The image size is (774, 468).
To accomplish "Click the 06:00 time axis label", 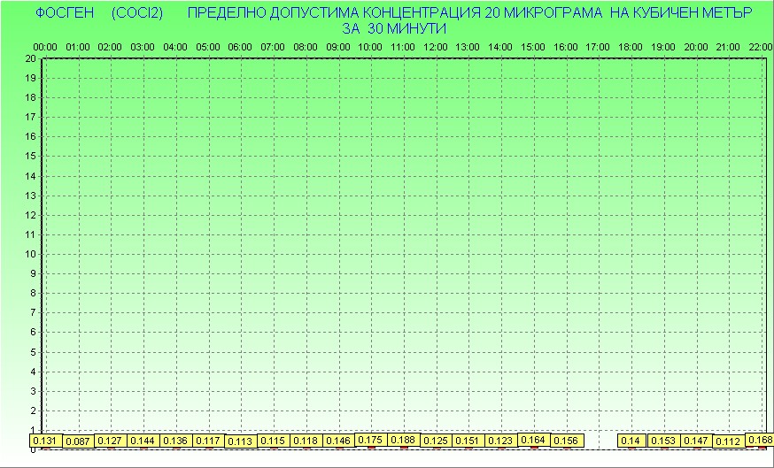I will [x=240, y=46].
